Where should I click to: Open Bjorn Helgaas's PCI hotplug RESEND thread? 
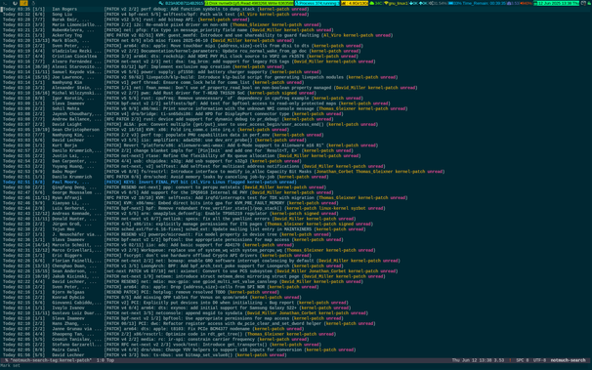click(142, 292)
